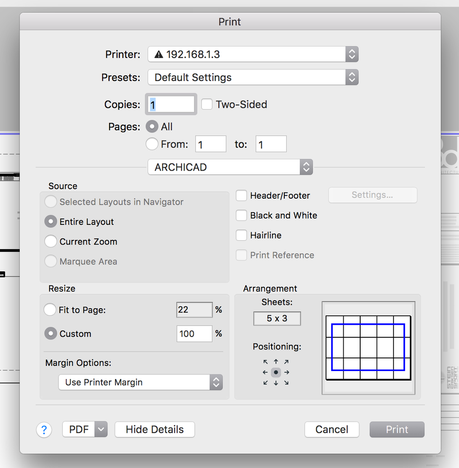
Task: Click the Hide Details button
Action: (x=155, y=430)
